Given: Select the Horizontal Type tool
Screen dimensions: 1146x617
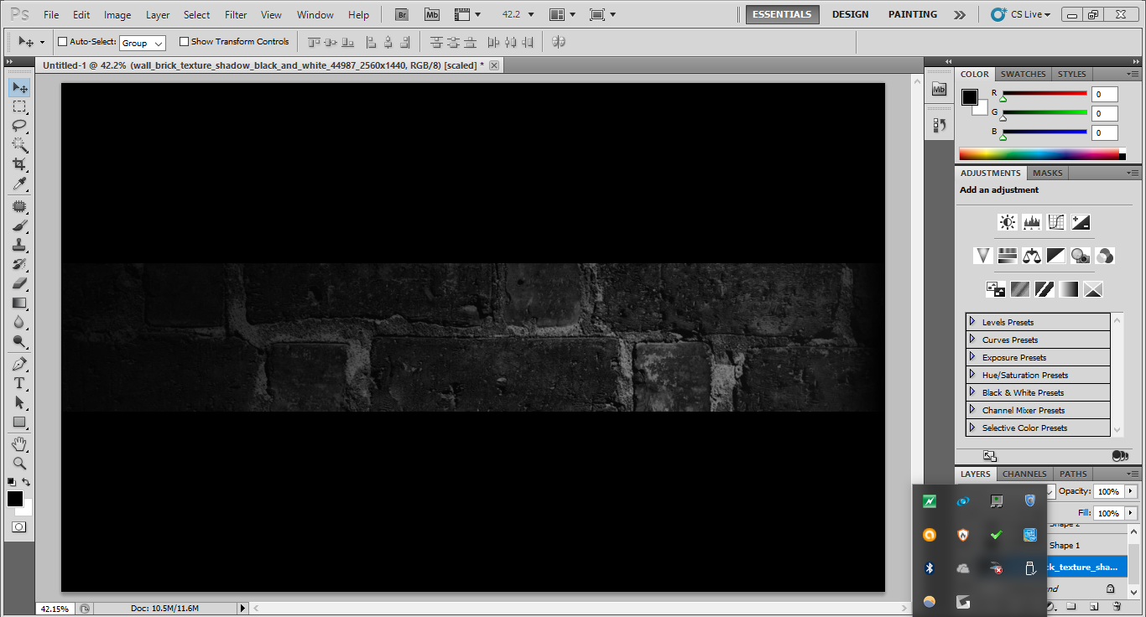Looking at the screenshot, I should tap(19, 383).
